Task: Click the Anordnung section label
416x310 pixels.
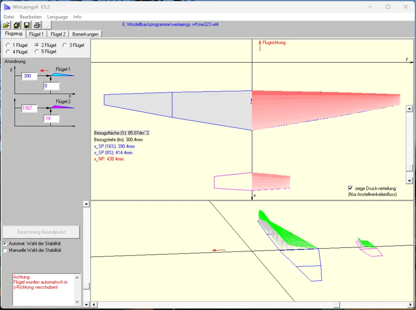Action: click(x=15, y=61)
